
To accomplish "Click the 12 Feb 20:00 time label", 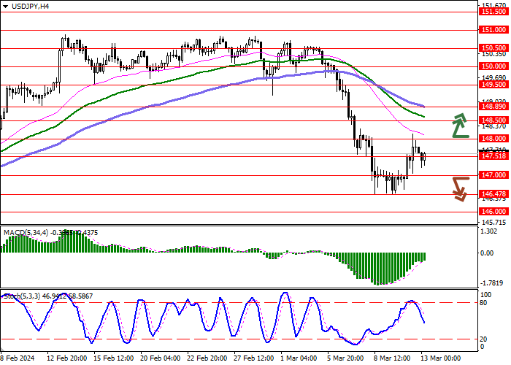I will click(67, 358).
